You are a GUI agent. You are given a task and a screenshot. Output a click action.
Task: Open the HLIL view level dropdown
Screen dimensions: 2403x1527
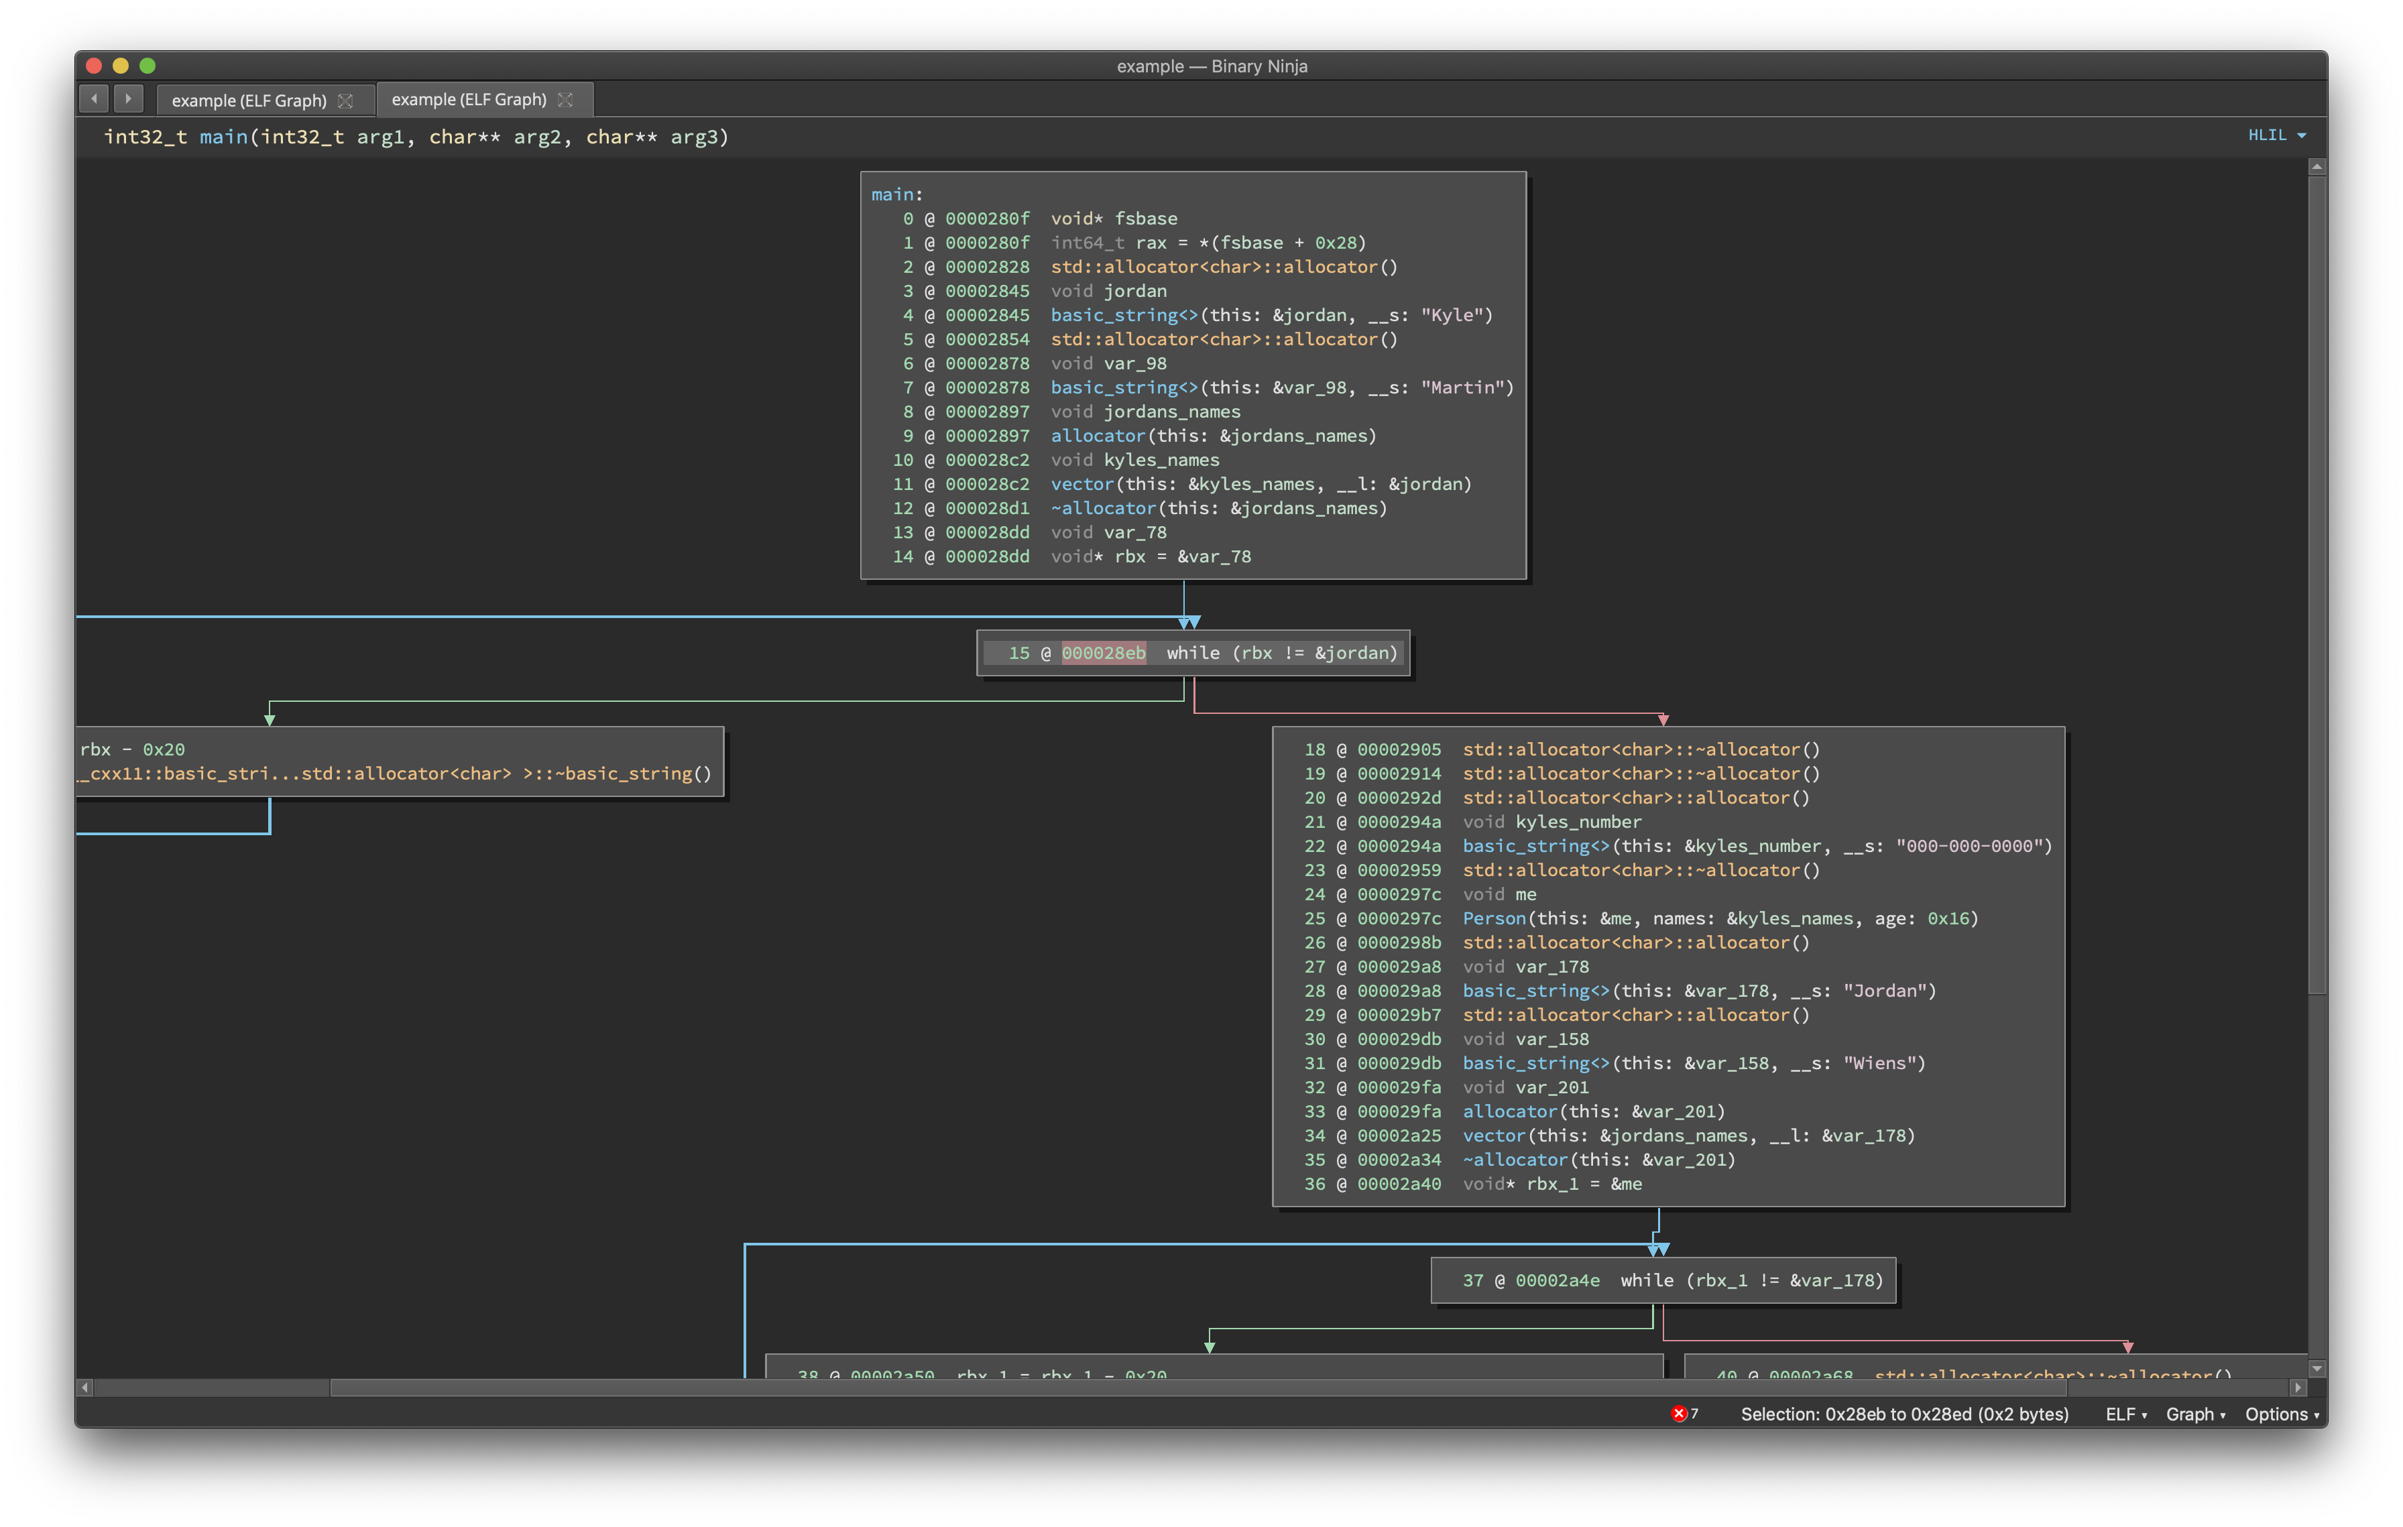tap(2276, 135)
